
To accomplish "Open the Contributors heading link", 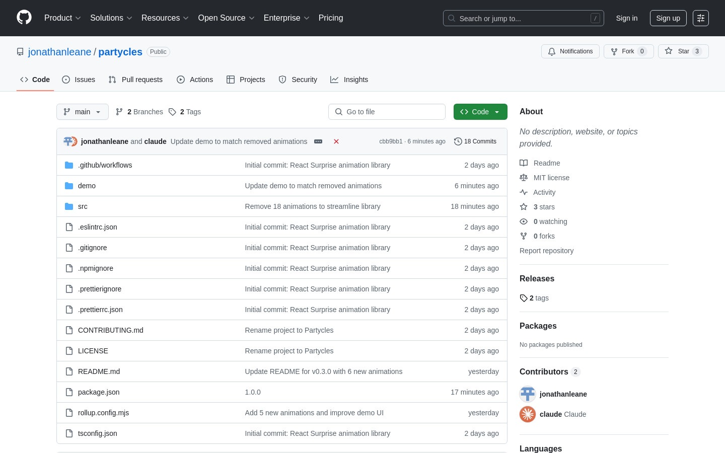I will pyautogui.click(x=550, y=372).
